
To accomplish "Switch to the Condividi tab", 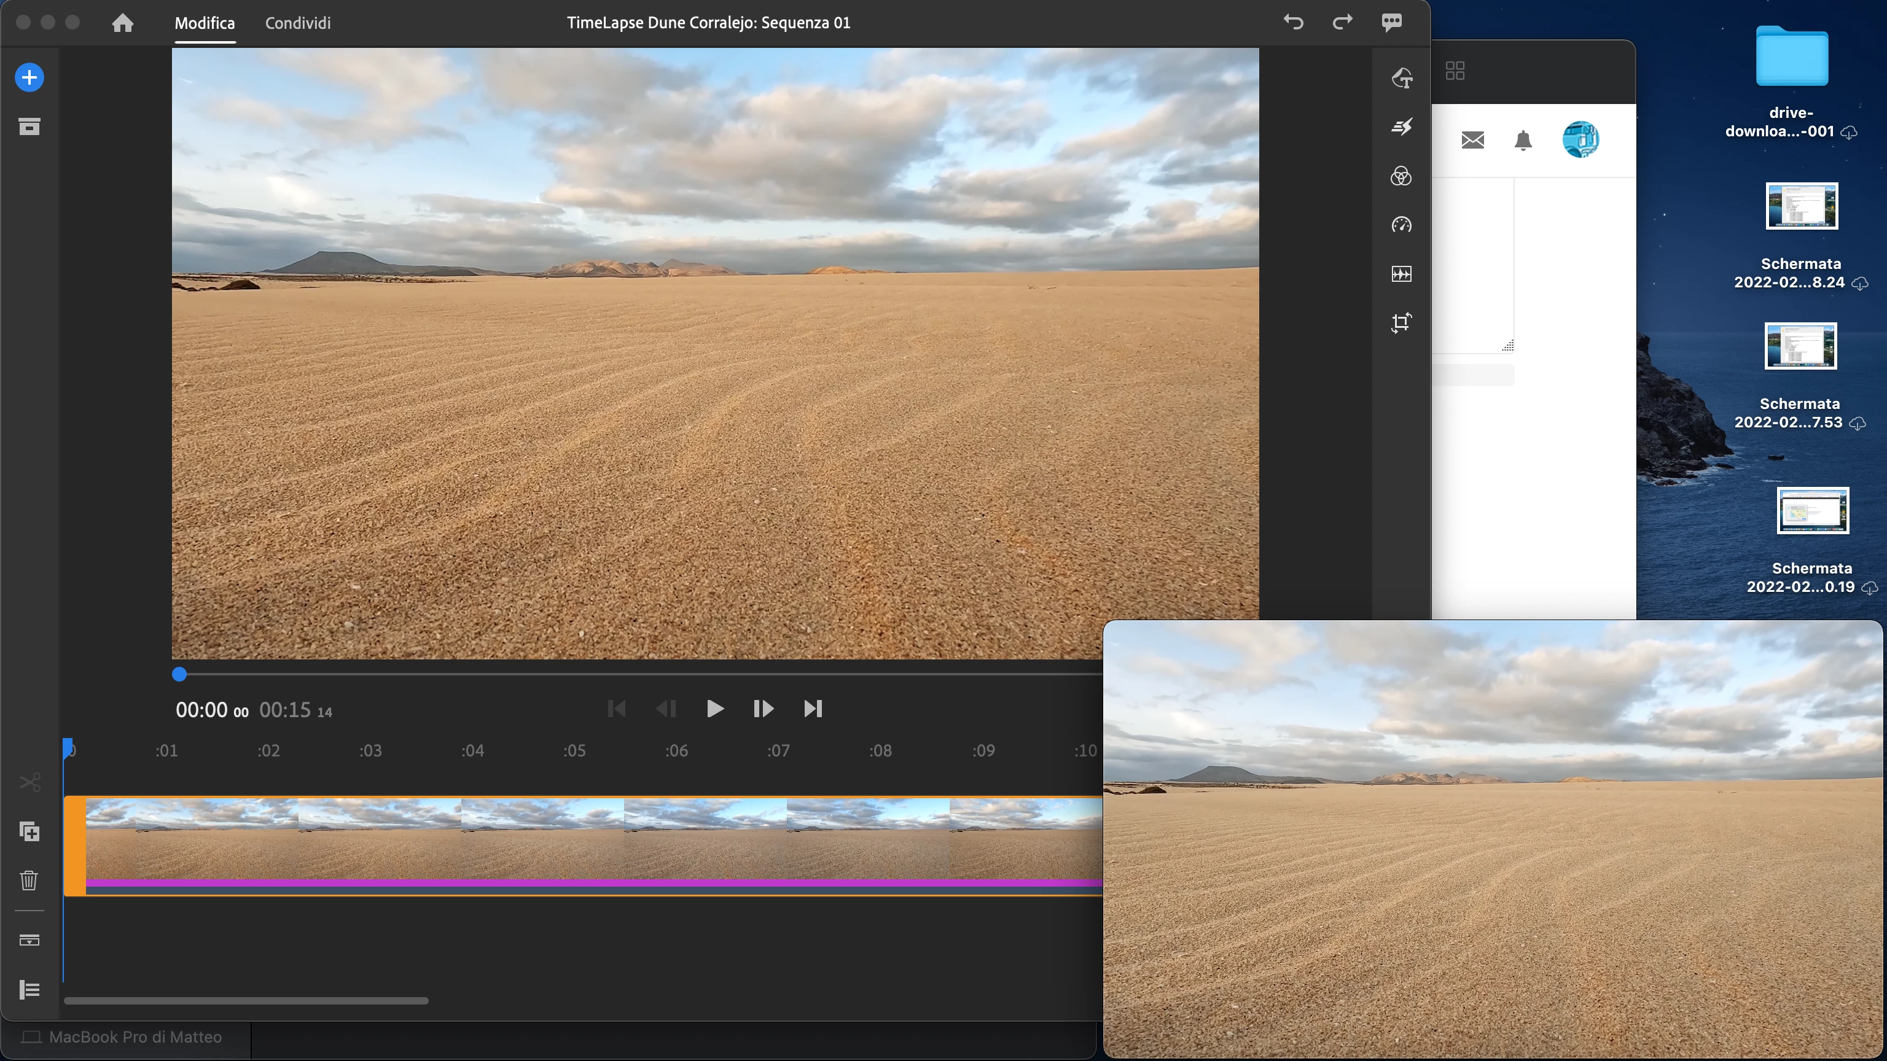I will click(297, 23).
